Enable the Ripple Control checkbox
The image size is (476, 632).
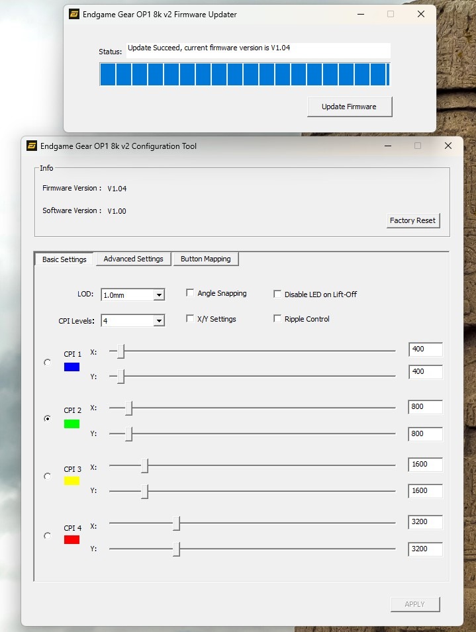click(277, 319)
